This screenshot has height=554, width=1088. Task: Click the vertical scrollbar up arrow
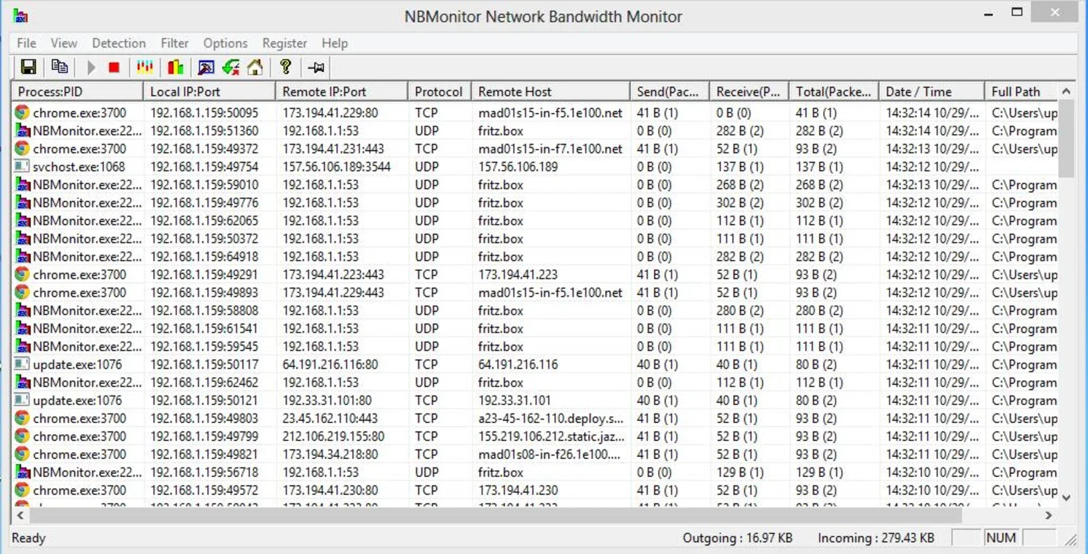pos(1067,91)
